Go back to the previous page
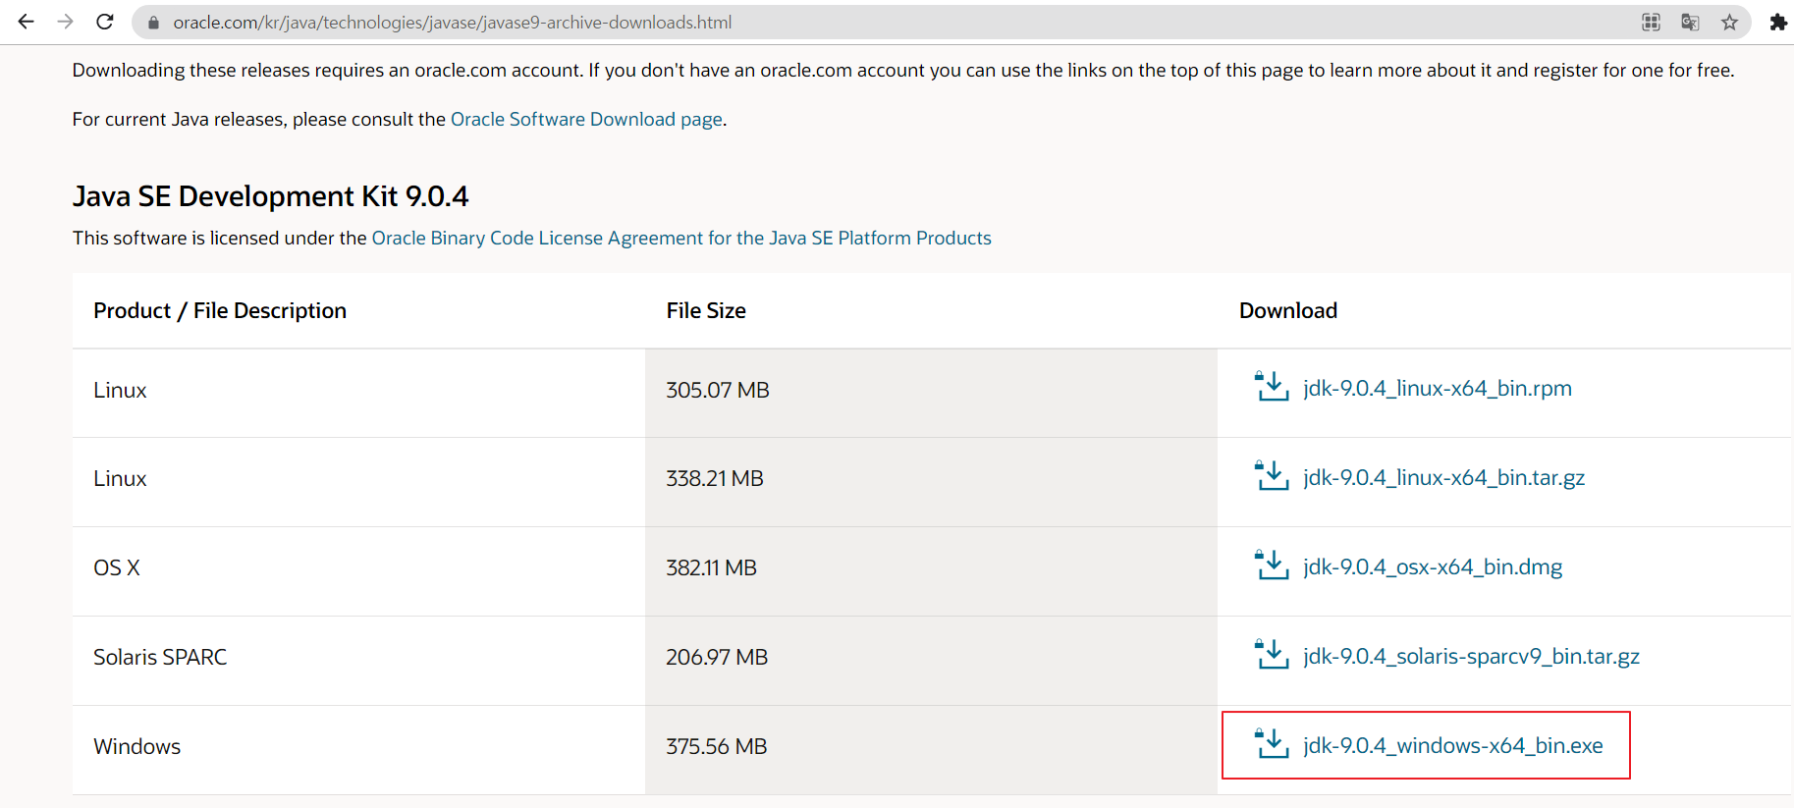The height and width of the screenshot is (808, 1794). point(27,22)
